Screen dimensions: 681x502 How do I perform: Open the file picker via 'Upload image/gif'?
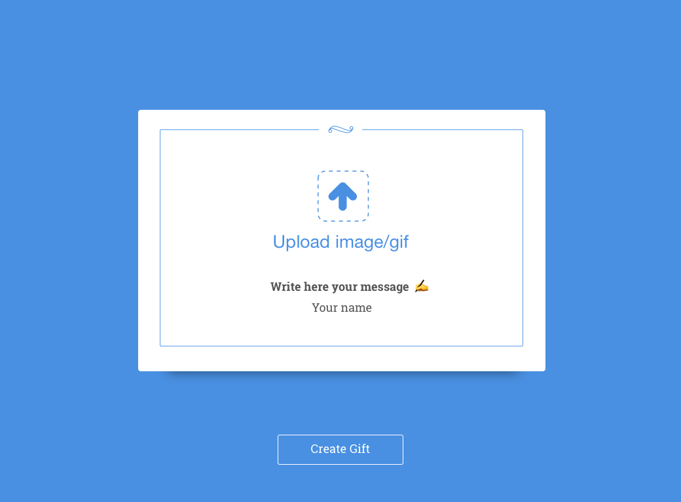(x=340, y=242)
